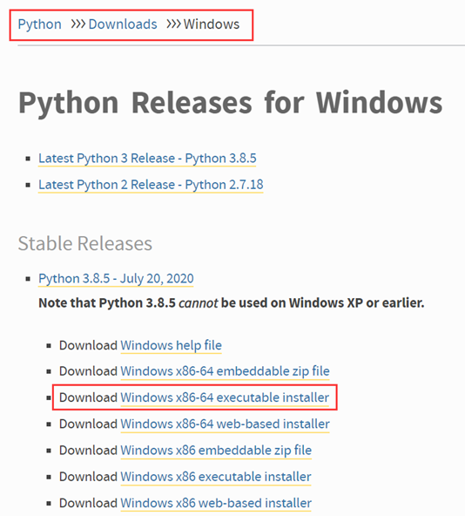Click the Windows breadcrumb item
This screenshot has height=516, width=465.
coord(212,24)
